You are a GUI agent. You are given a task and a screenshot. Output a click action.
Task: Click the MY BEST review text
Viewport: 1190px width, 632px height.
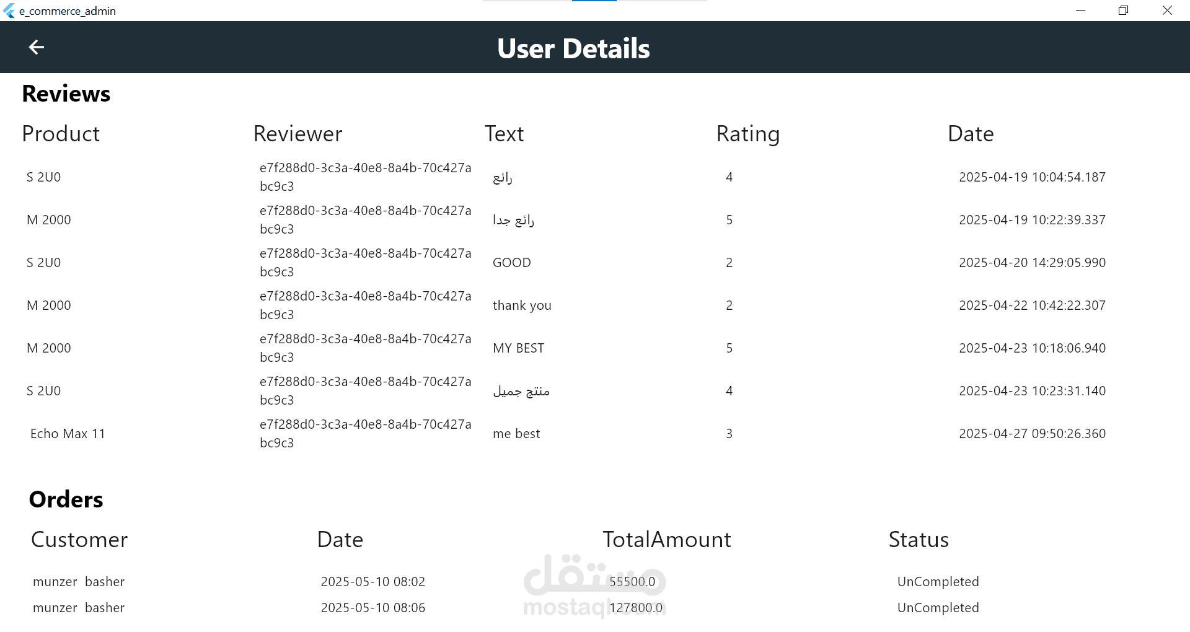click(x=518, y=348)
